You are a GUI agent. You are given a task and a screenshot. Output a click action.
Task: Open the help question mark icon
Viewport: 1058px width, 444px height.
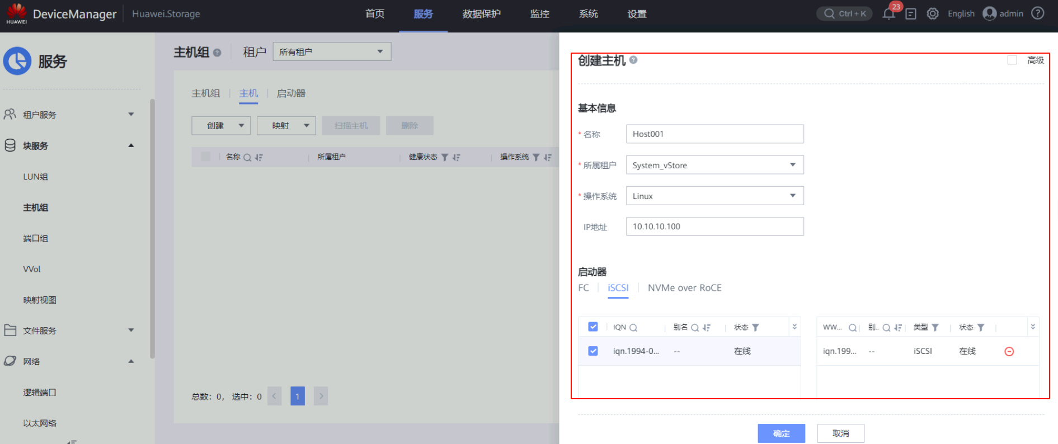tap(1038, 13)
